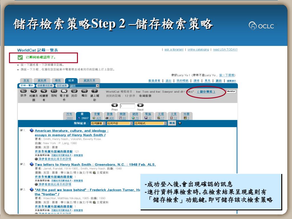Go to previous page with Prev arrow

coord(115,105)
